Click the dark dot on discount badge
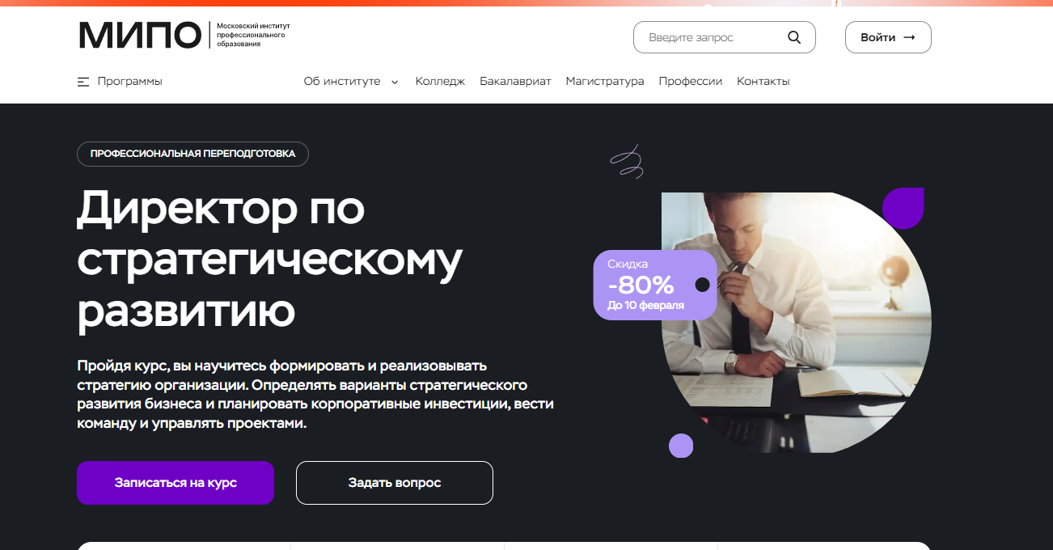Viewport: 1053px width, 550px height. (x=702, y=285)
